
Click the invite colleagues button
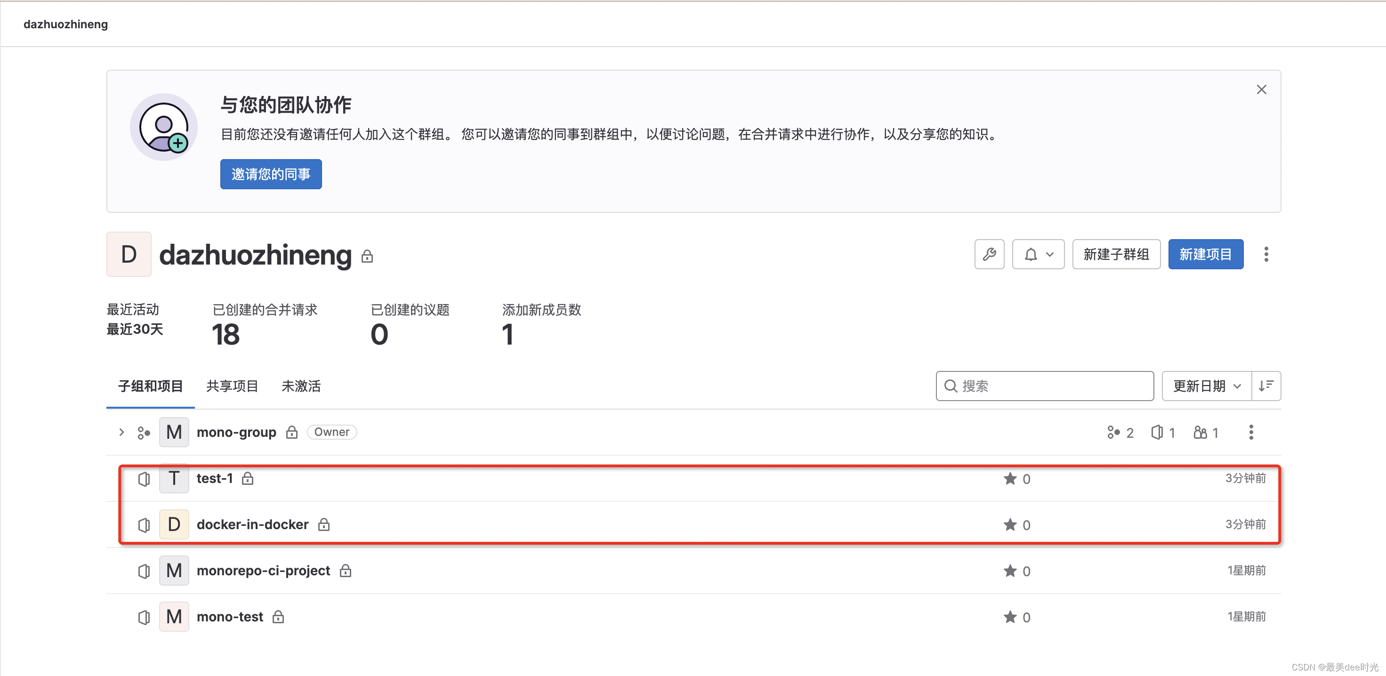271,174
